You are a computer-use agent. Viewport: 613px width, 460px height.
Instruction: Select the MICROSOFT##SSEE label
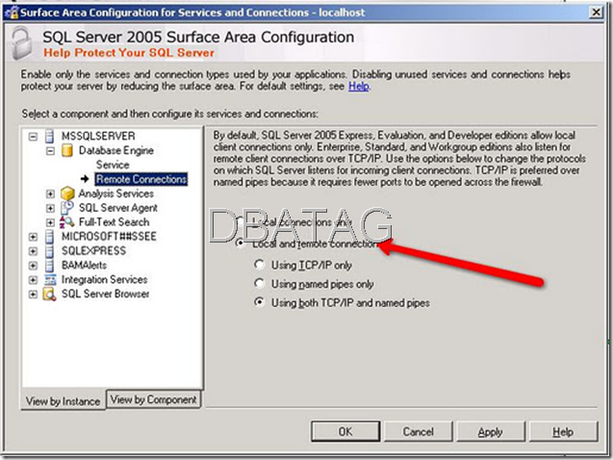click(109, 237)
